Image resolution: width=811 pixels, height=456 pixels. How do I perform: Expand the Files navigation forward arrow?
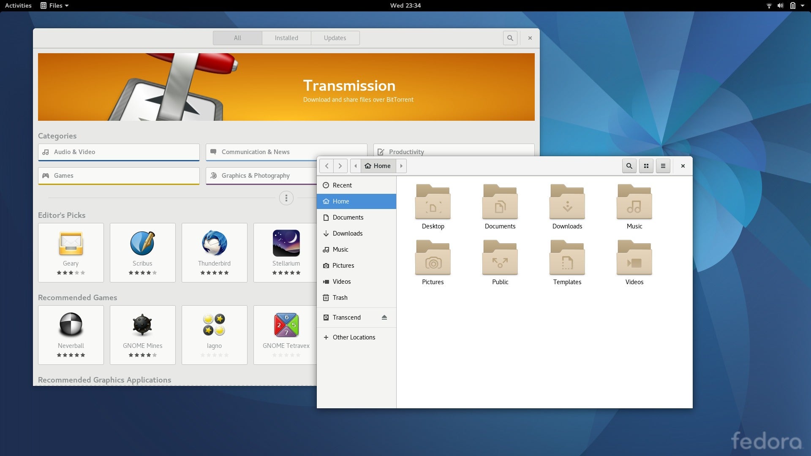click(339, 166)
